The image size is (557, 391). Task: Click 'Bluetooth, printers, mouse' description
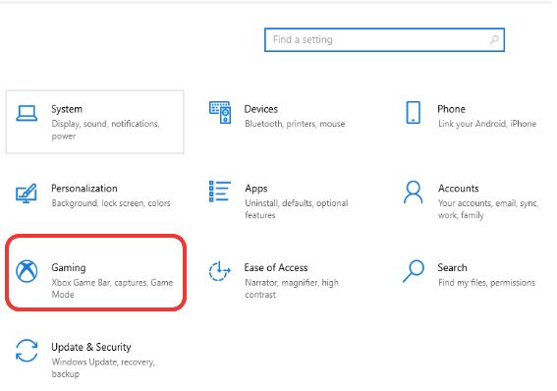tap(295, 124)
